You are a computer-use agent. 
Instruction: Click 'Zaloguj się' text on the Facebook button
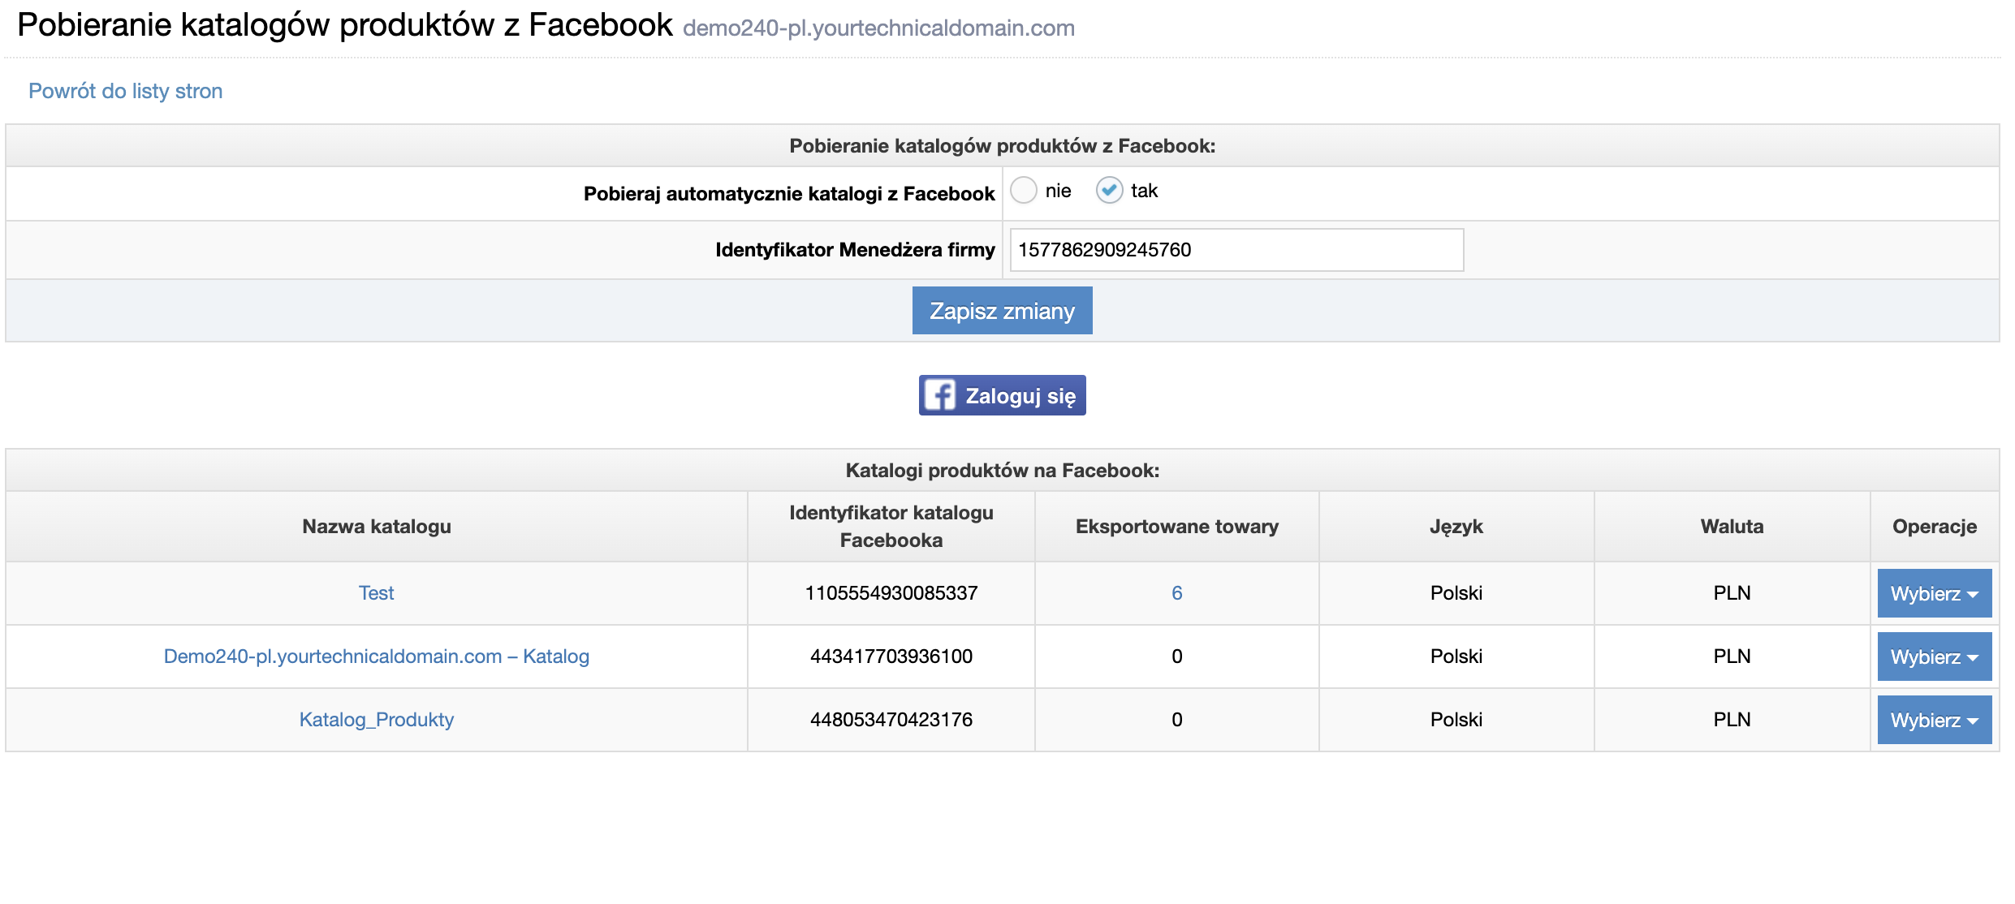click(x=1020, y=396)
